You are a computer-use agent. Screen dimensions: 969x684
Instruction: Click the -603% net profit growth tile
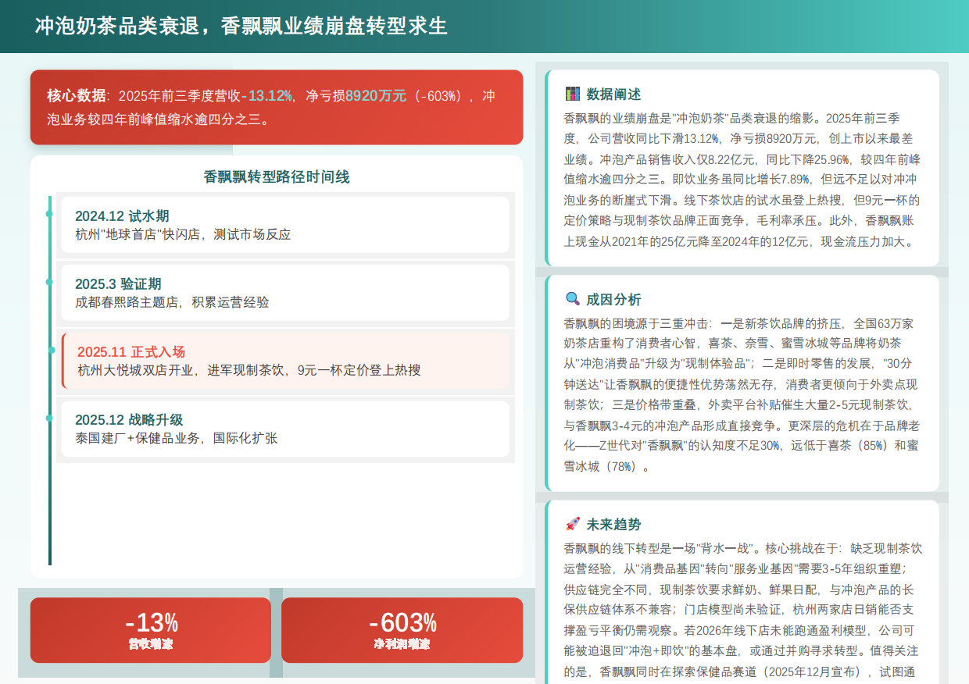pyautogui.click(x=402, y=630)
